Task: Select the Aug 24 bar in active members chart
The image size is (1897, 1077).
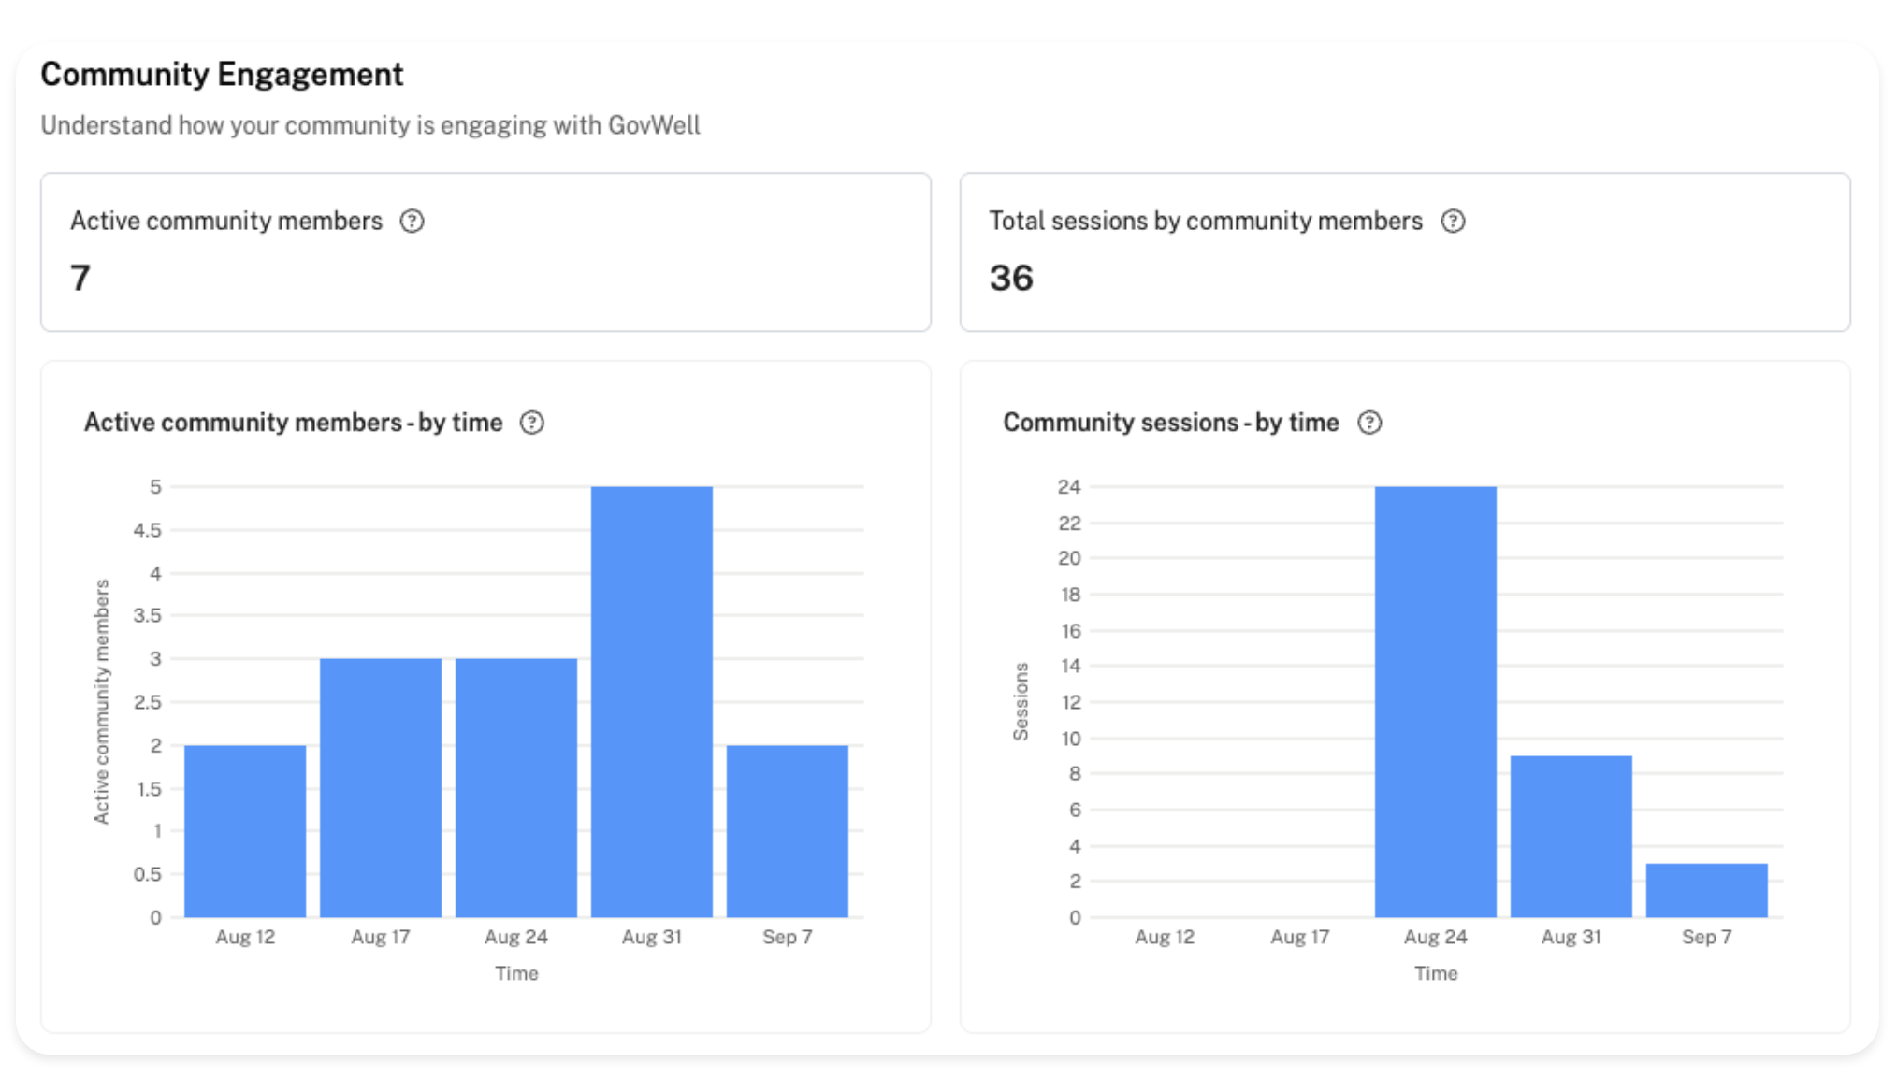Action: (516, 787)
